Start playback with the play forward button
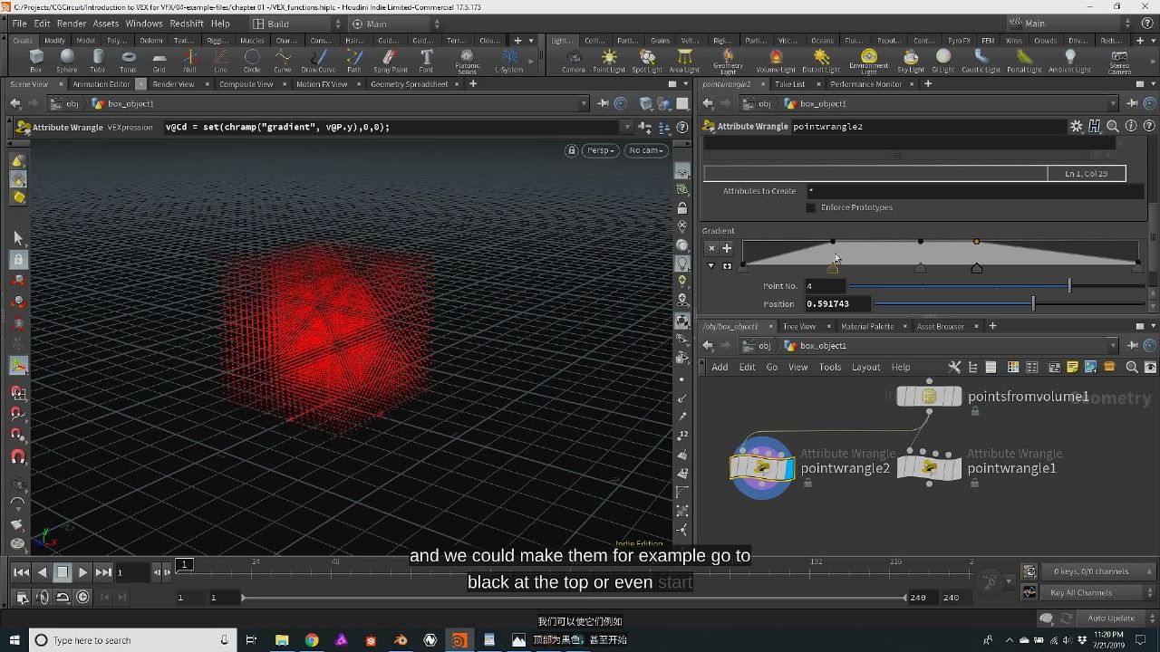This screenshot has height=652, width=1160. tap(82, 572)
